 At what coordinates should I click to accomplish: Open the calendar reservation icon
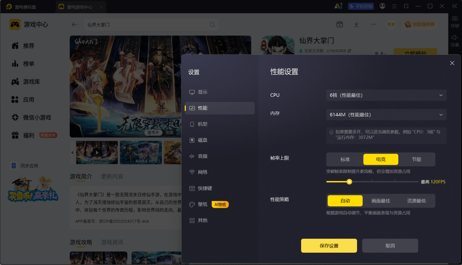[339, 24]
